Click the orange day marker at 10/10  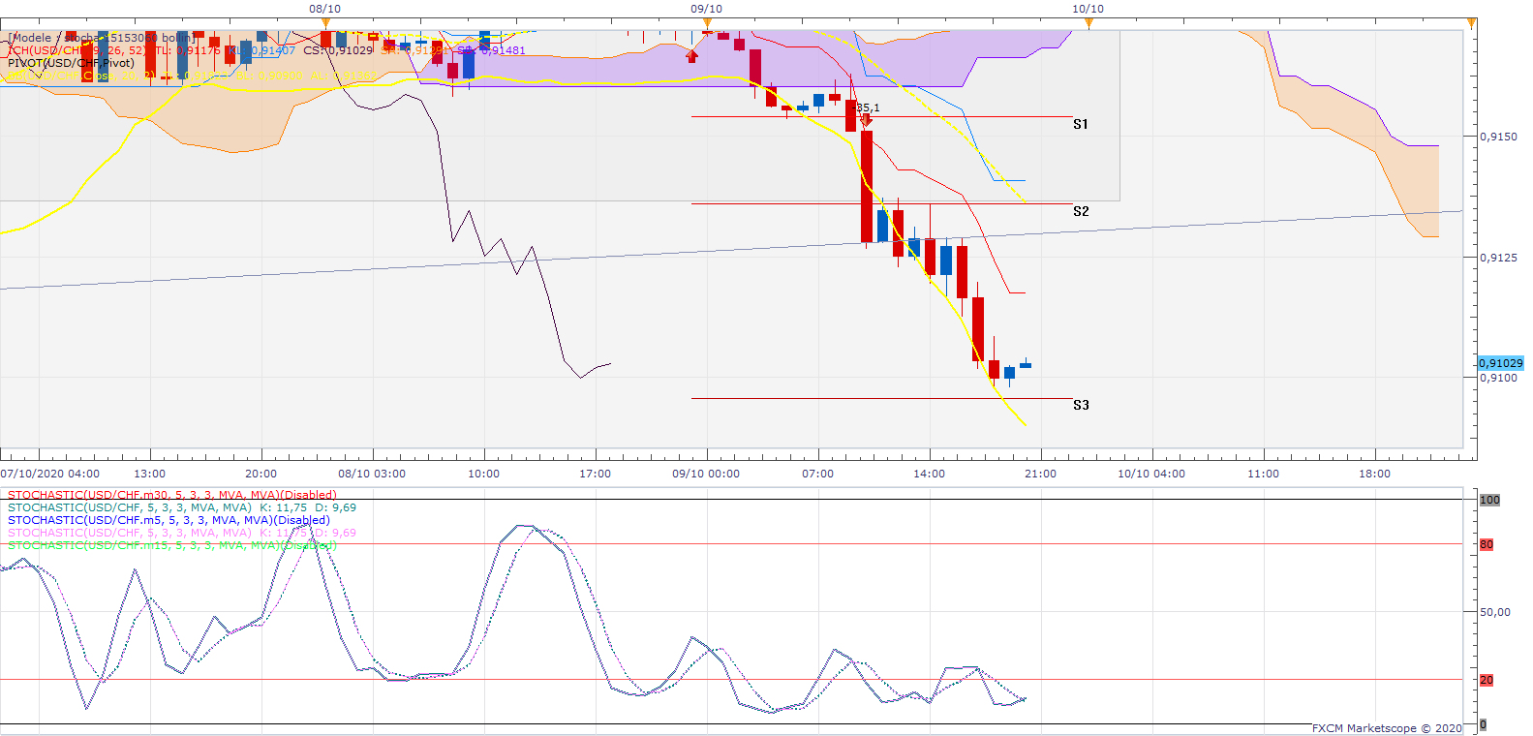point(1088,22)
